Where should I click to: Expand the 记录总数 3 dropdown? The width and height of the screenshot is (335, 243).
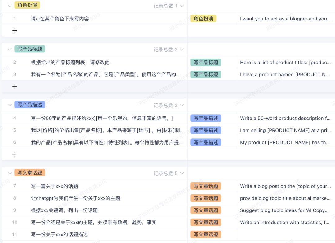pyautogui.click(x=169, y=106)
